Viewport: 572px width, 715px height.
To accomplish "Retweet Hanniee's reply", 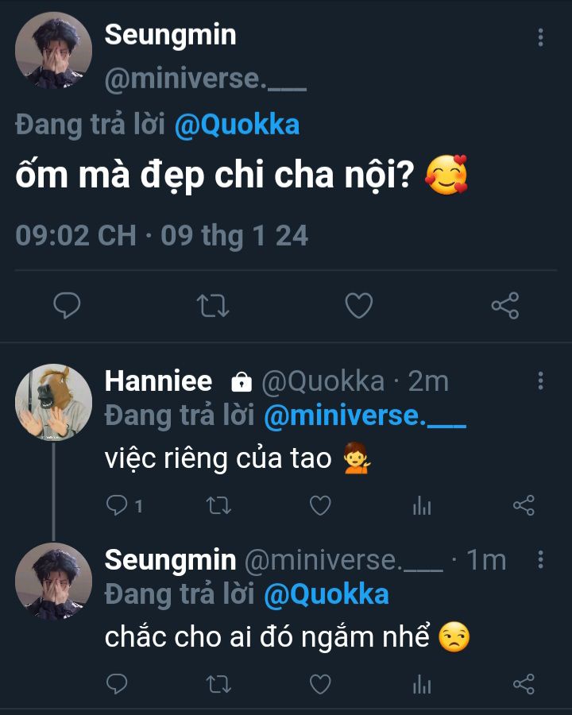I will click(218, 505).
